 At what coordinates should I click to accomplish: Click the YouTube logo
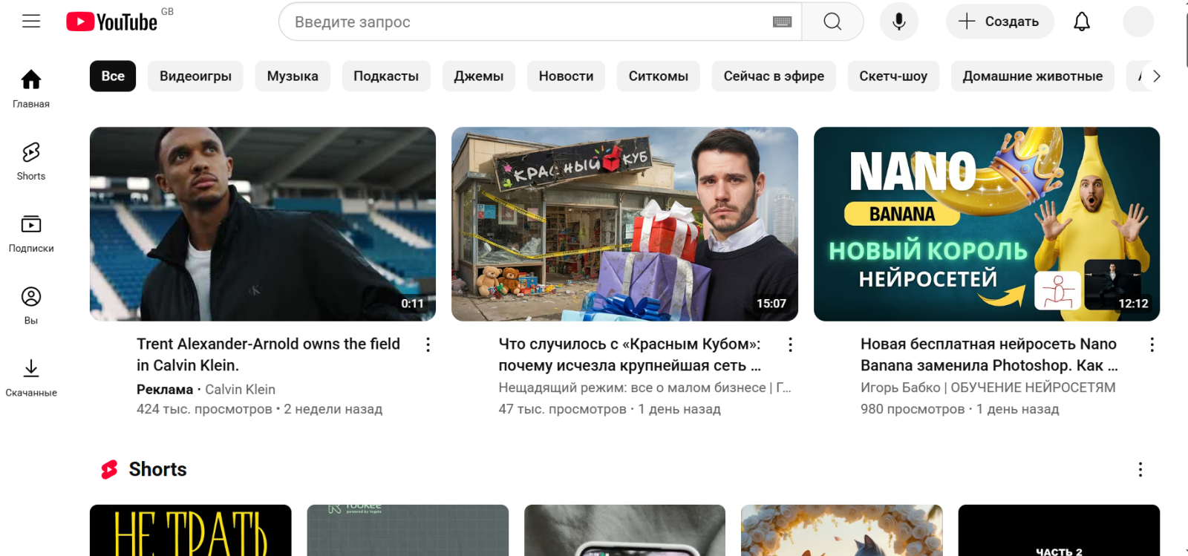tap(112, 22)
